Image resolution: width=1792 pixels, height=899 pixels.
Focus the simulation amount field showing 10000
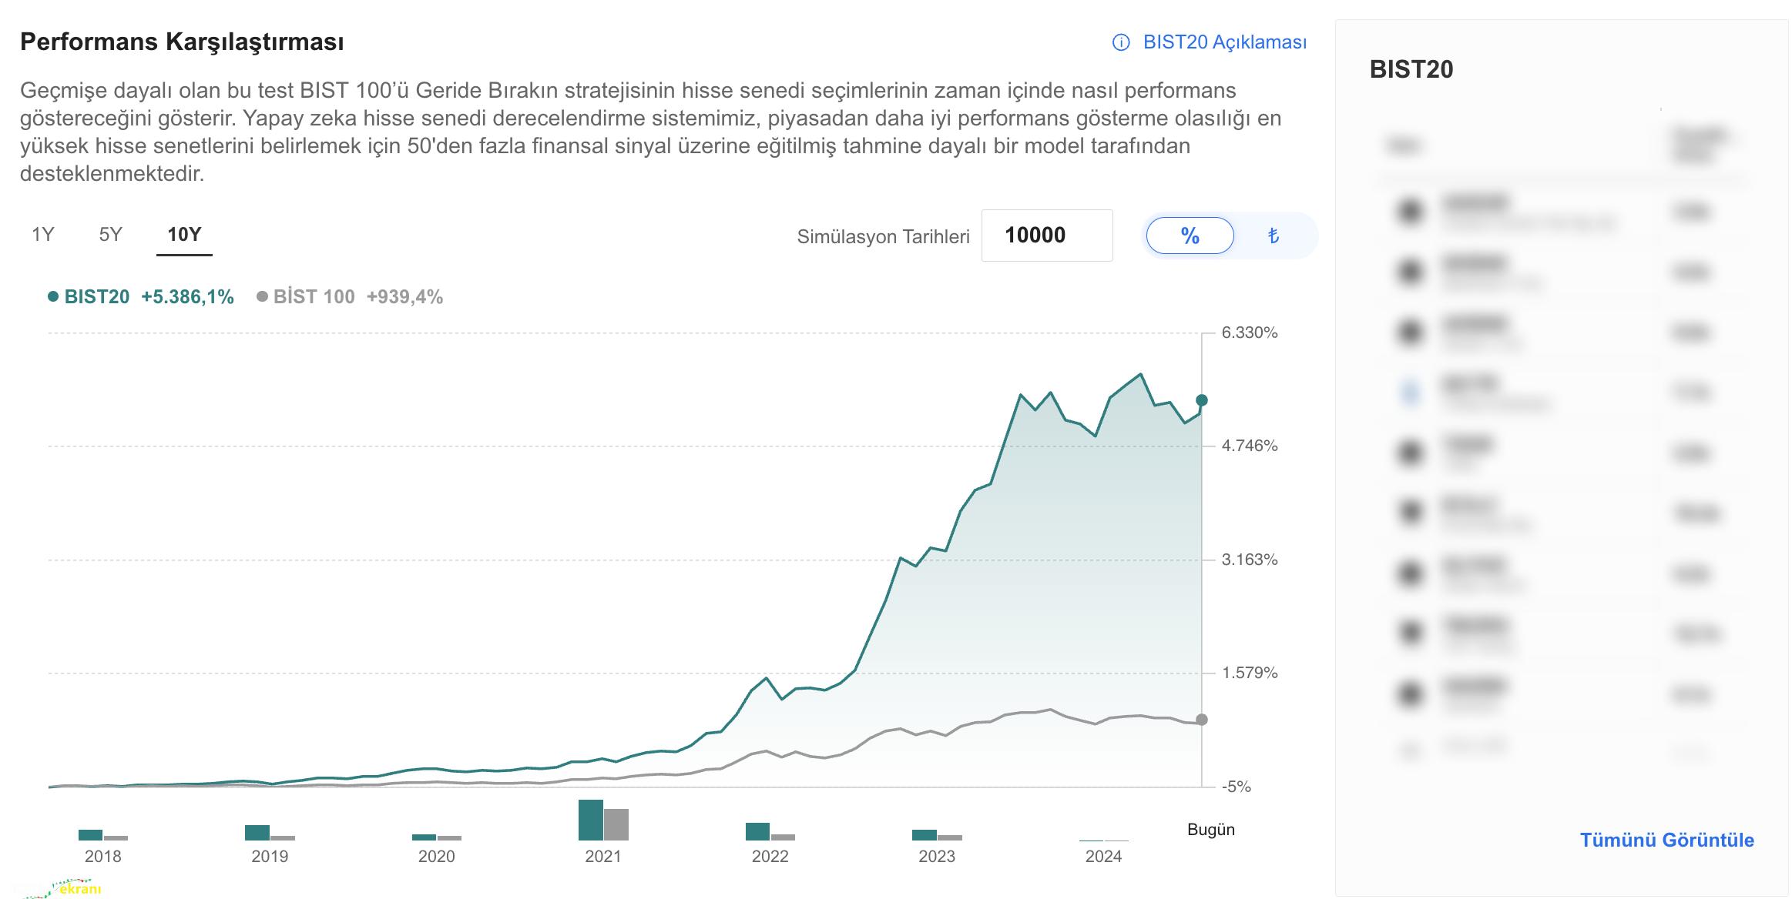[x=1047, y=236]
